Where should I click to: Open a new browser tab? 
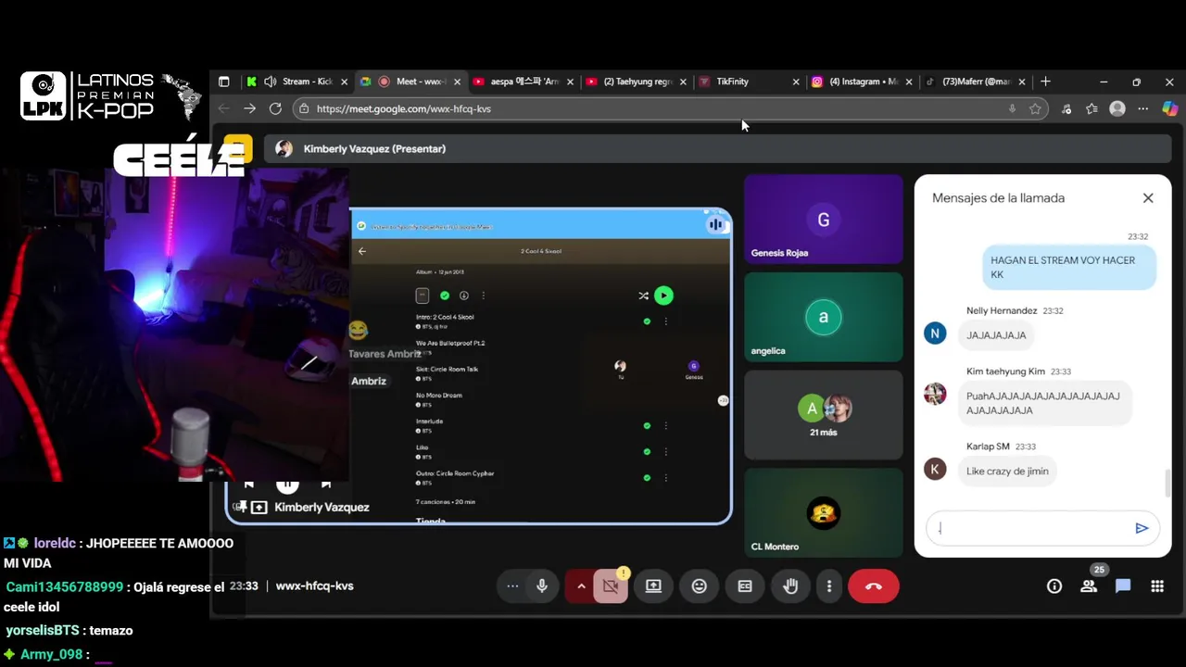coord(1045,82)
